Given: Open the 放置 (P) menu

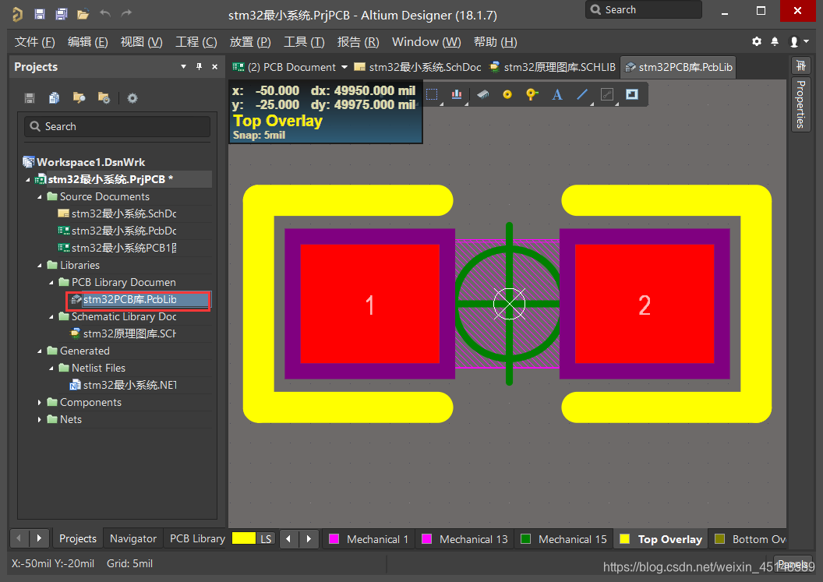Looking at the screenshot, I should click(250, 41).
